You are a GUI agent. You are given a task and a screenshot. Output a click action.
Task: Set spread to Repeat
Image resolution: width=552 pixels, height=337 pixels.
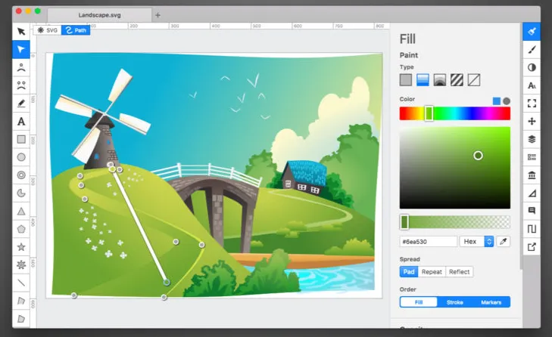tap(432, 271)
